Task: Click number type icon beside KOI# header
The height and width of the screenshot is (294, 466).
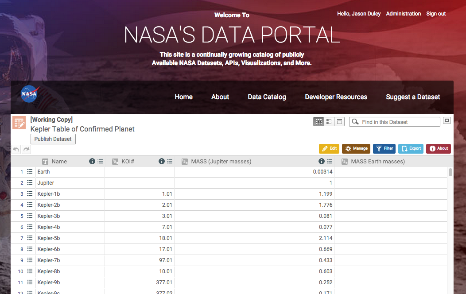Action: [x=115, y=162]
